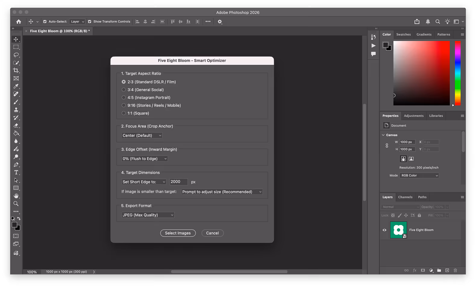
Task: Open the JPEG Max Quality format dropdown
Action: (x=148, y=215)
